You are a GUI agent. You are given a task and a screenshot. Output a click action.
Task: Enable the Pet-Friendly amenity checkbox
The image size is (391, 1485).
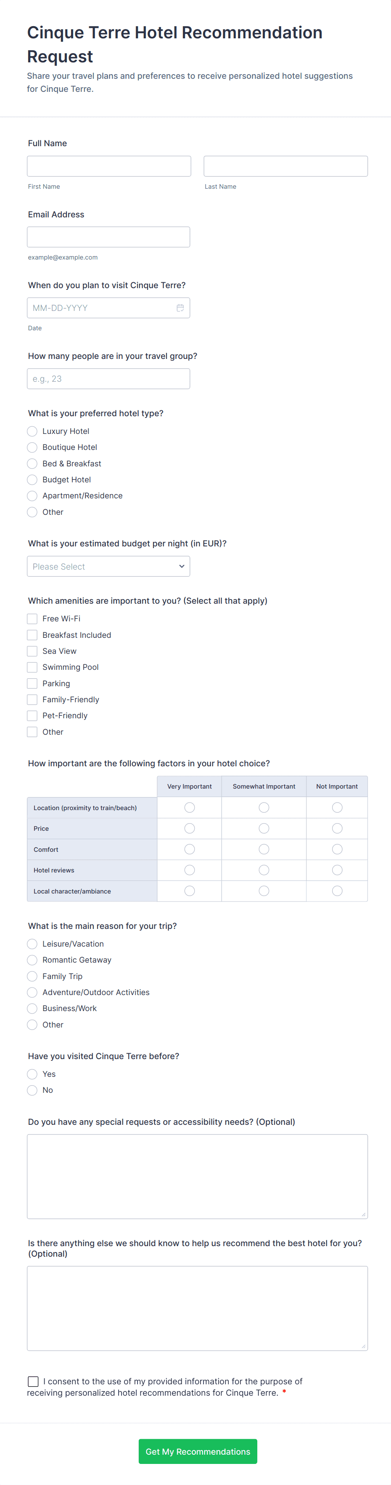[32, 715]
